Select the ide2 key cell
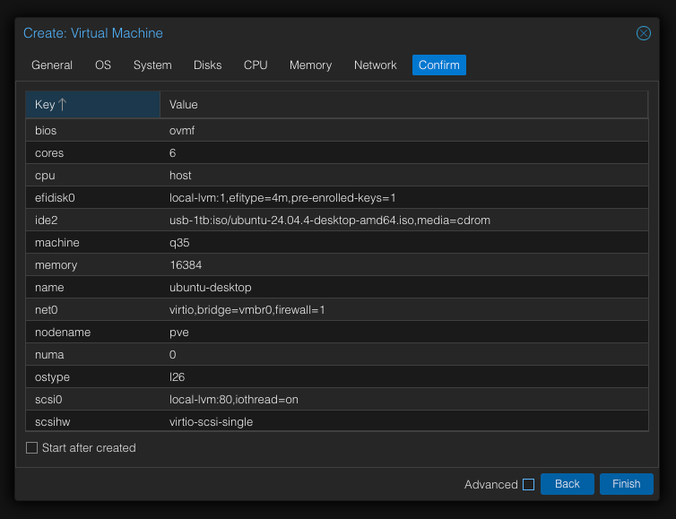This screenshot has width=676, height=519. [x=92, y=221]
